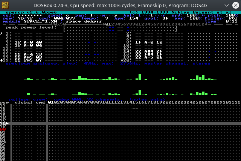Click the row 7D/7F indicator

(26, 18)
